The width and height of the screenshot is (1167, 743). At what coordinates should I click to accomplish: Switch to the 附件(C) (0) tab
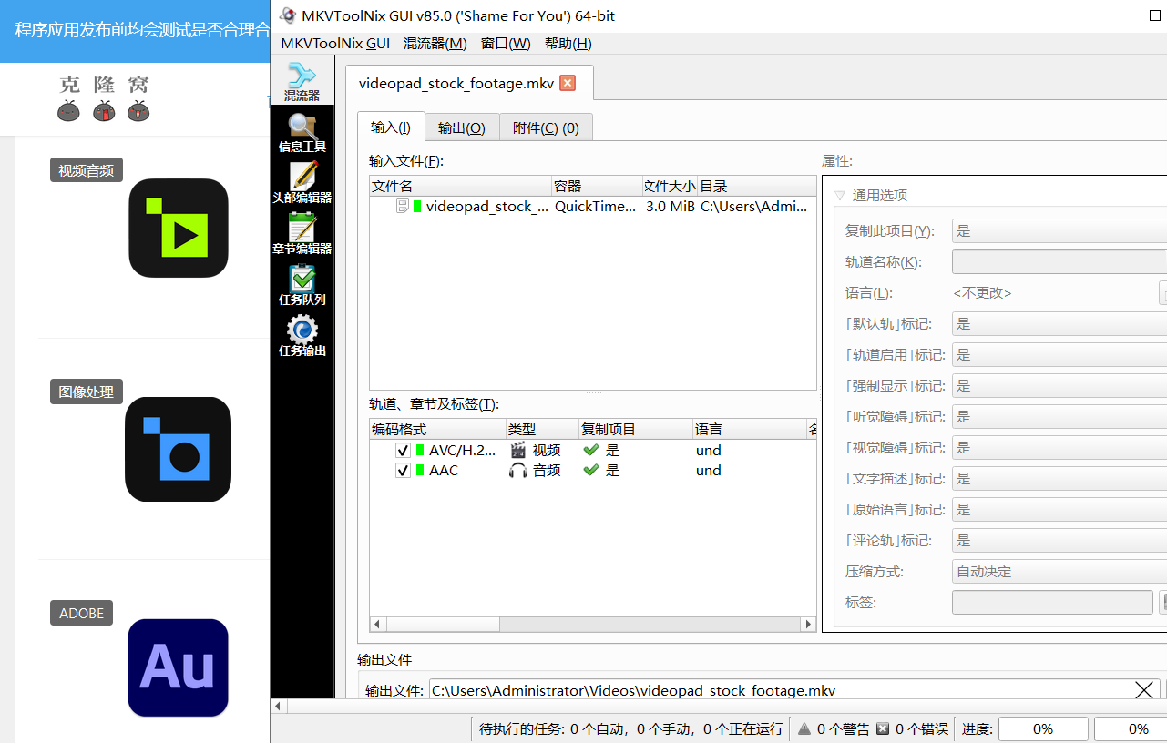click(x=546, y=128)
